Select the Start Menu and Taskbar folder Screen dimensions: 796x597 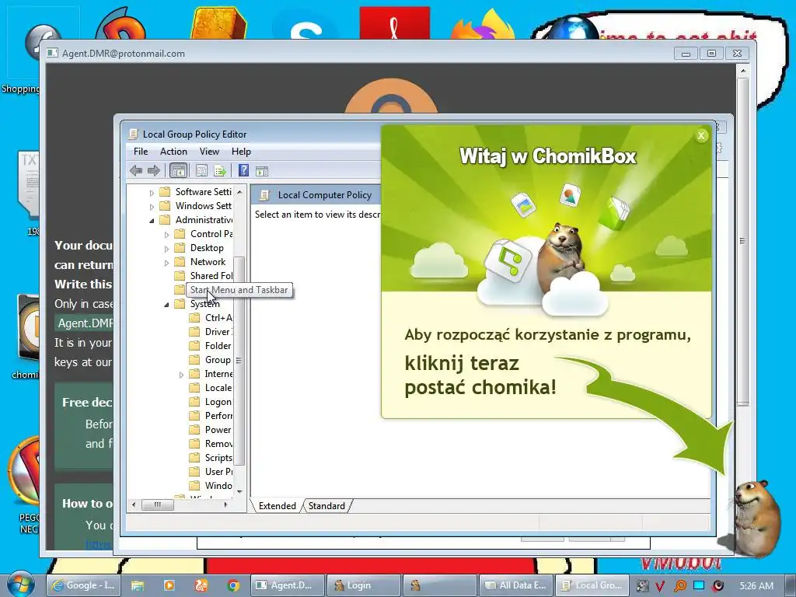click(x=239, y=290)
